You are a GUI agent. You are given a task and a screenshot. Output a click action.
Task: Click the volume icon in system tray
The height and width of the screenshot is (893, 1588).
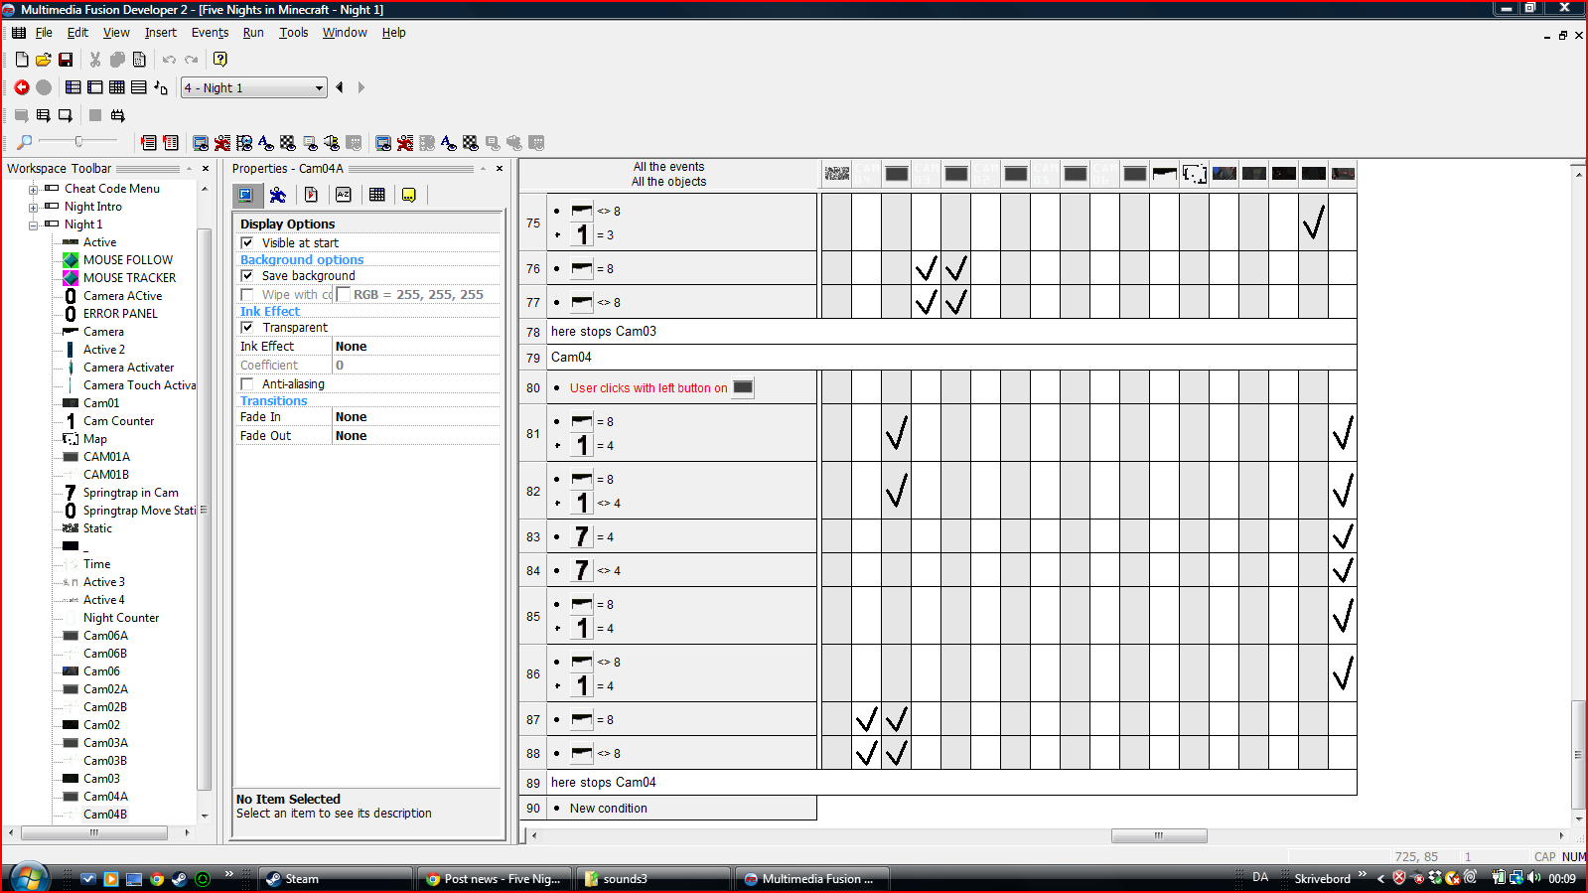click(1534, 878)
